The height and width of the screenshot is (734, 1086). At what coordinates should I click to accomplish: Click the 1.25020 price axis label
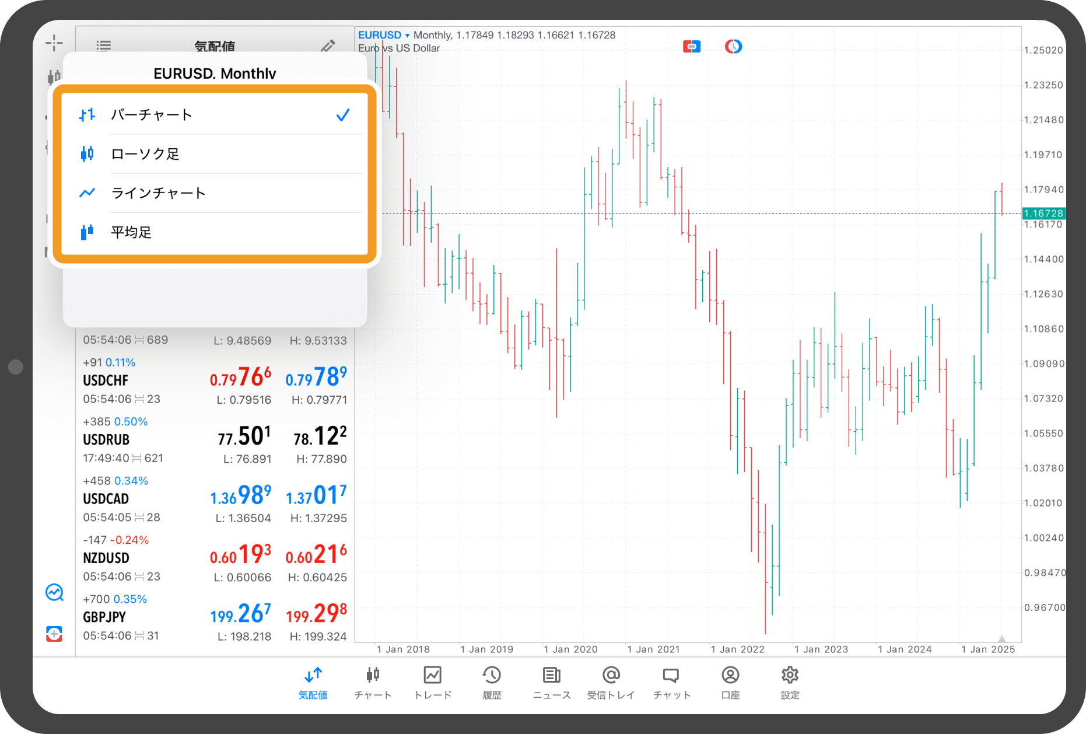tap(1043, 50)
